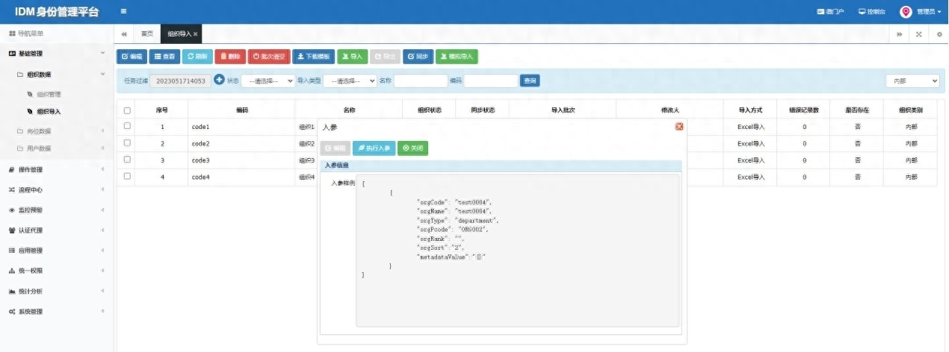Screen dimensions: 949x352
Task: Switch to the 首页 home tab
Action: [147, 34]
